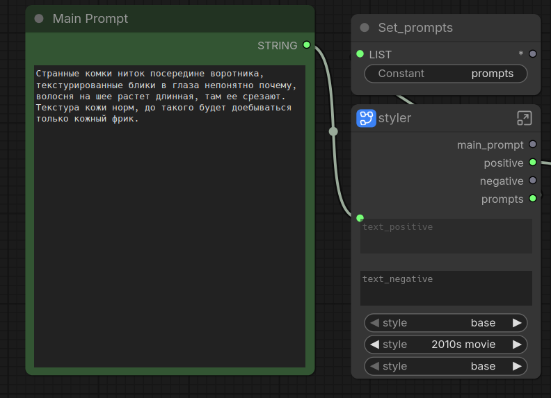Click the positive output socket on styler

(x=533, y=162)
